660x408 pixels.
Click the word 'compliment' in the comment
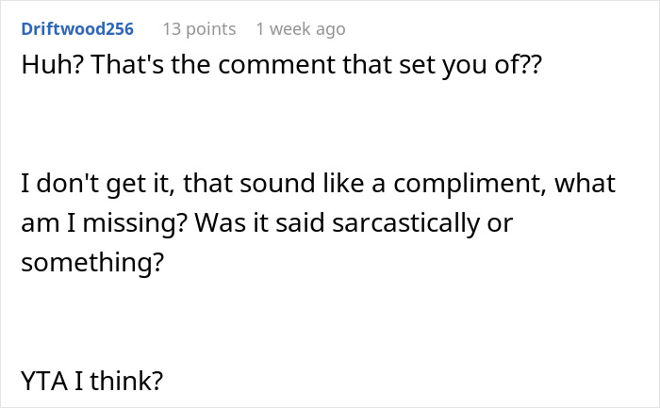pyautogui.click(x=474, y=183)
